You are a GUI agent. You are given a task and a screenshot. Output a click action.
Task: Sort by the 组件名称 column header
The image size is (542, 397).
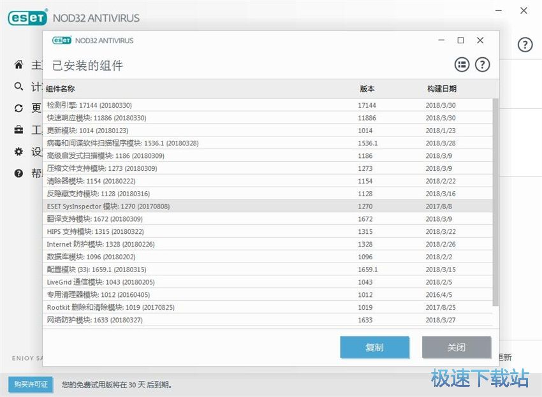pos(61,89)
